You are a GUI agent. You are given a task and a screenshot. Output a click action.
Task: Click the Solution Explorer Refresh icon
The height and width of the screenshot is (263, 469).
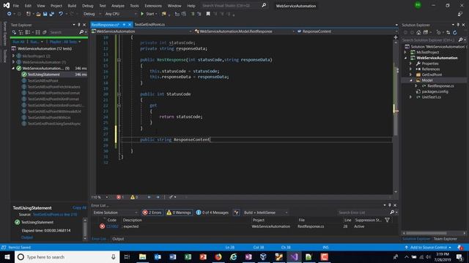pyautogui.click(x=454, y=32)
